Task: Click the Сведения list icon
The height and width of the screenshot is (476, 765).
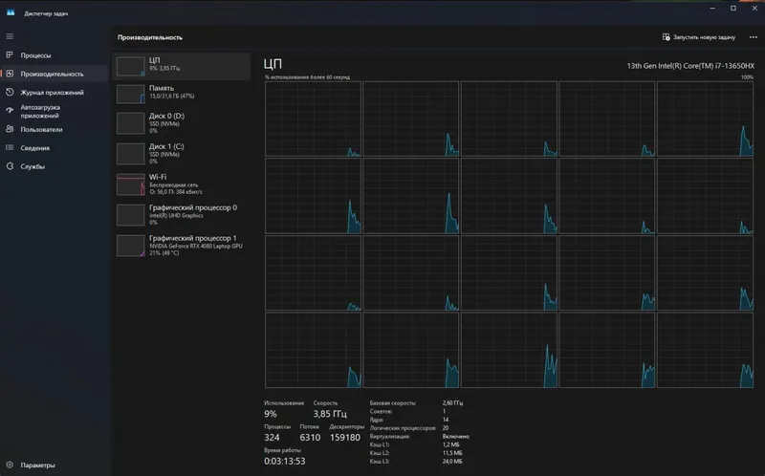Action: coord(10,148)
